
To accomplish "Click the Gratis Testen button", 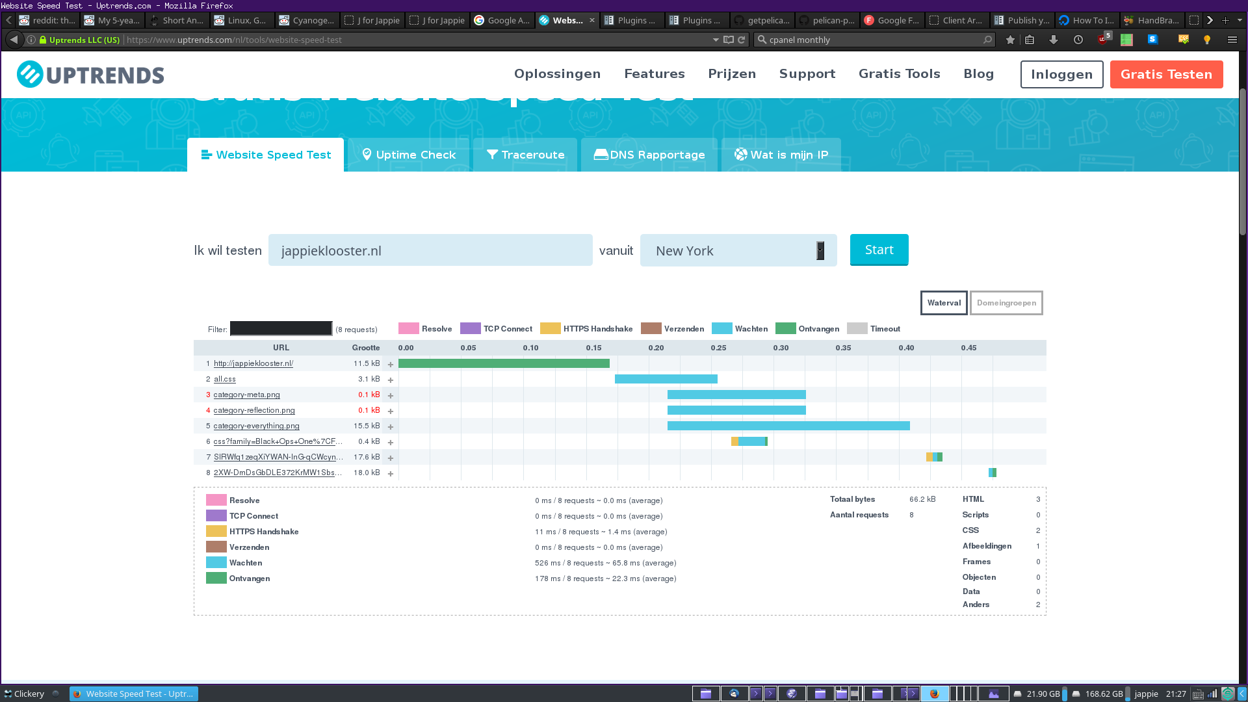I will tap(1166, 74).
